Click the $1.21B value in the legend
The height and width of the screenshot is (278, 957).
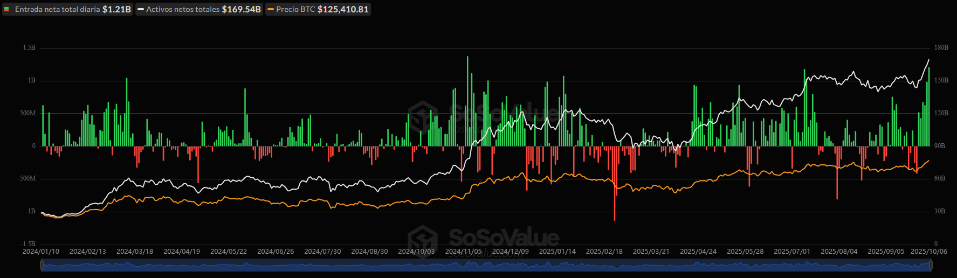coord(116,9)
